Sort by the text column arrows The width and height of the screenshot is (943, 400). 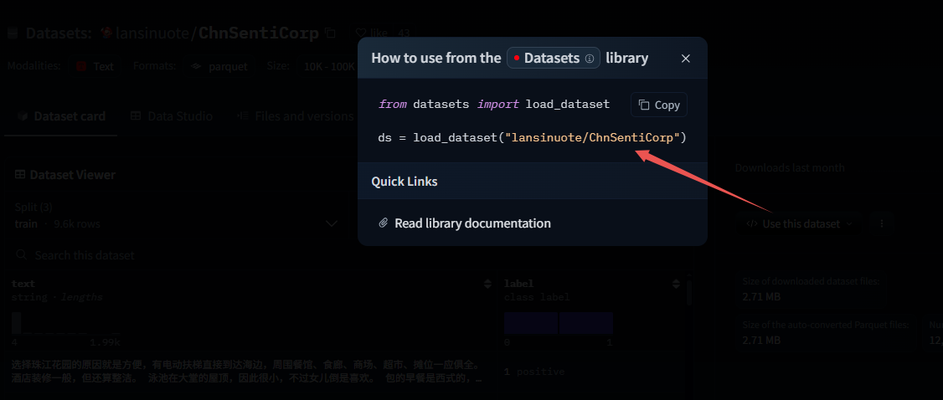click(x=487, y=284)
